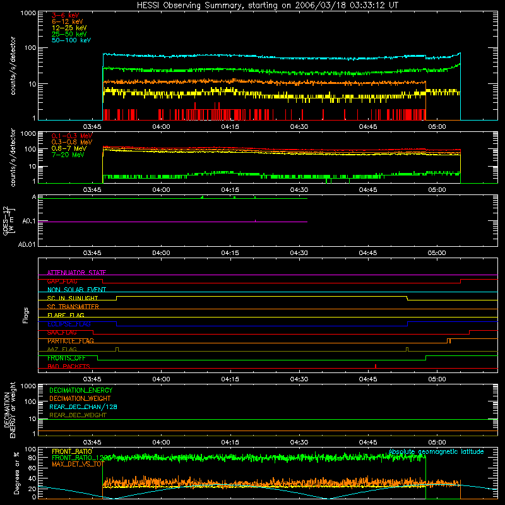Screen dimensions: 505x505
Task: Click the FLARE_FLAG label
Action: click(66, 315)
